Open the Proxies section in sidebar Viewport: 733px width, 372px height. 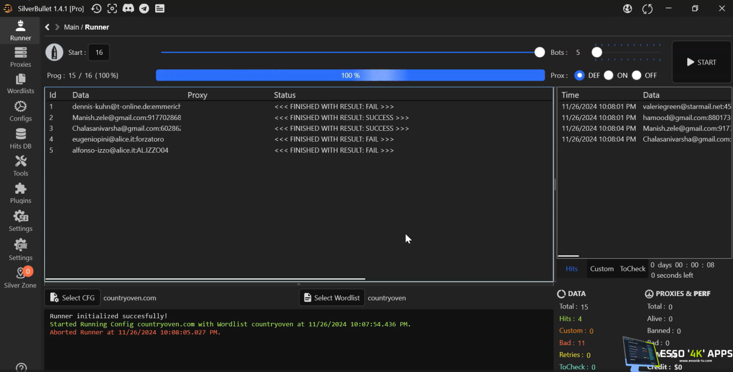(21, 57)
